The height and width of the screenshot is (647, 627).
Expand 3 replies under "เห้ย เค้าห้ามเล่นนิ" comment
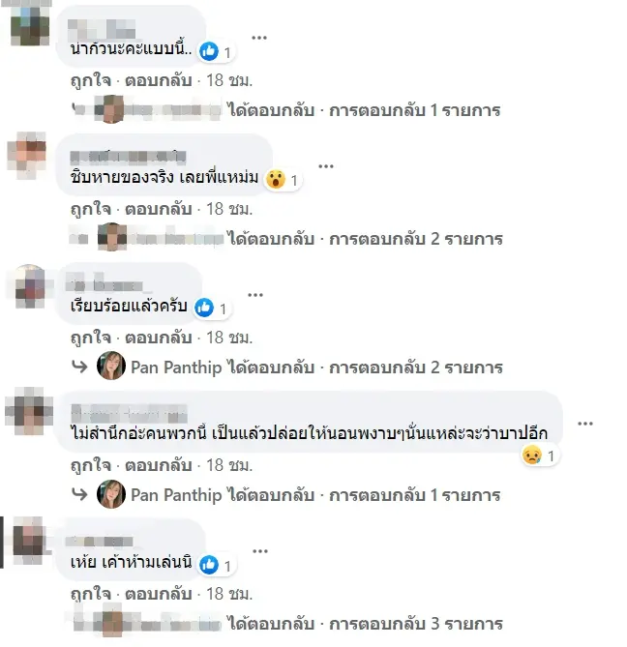pyautogui.click(x=286, y=624)
